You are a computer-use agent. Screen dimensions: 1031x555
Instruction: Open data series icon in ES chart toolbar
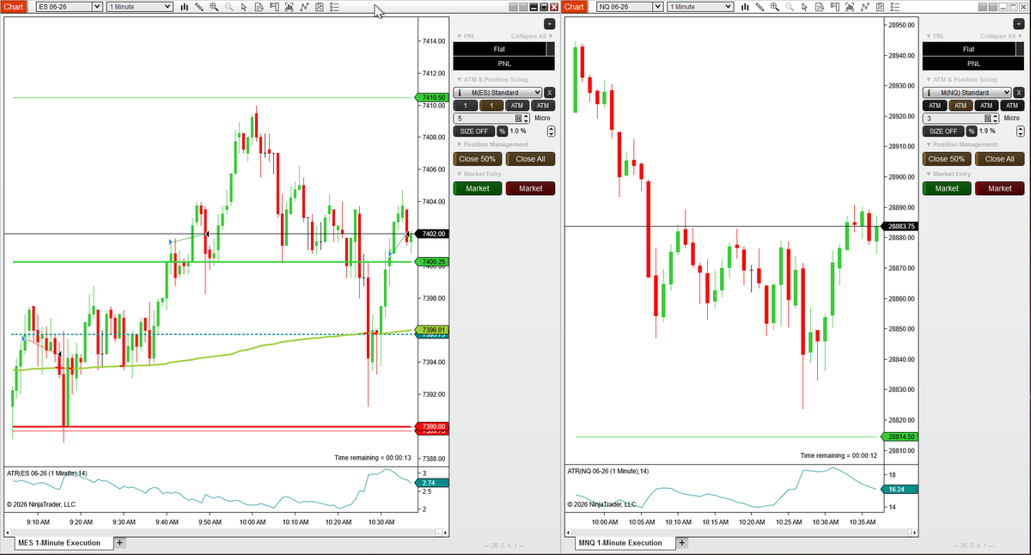(x=290, y=7)
